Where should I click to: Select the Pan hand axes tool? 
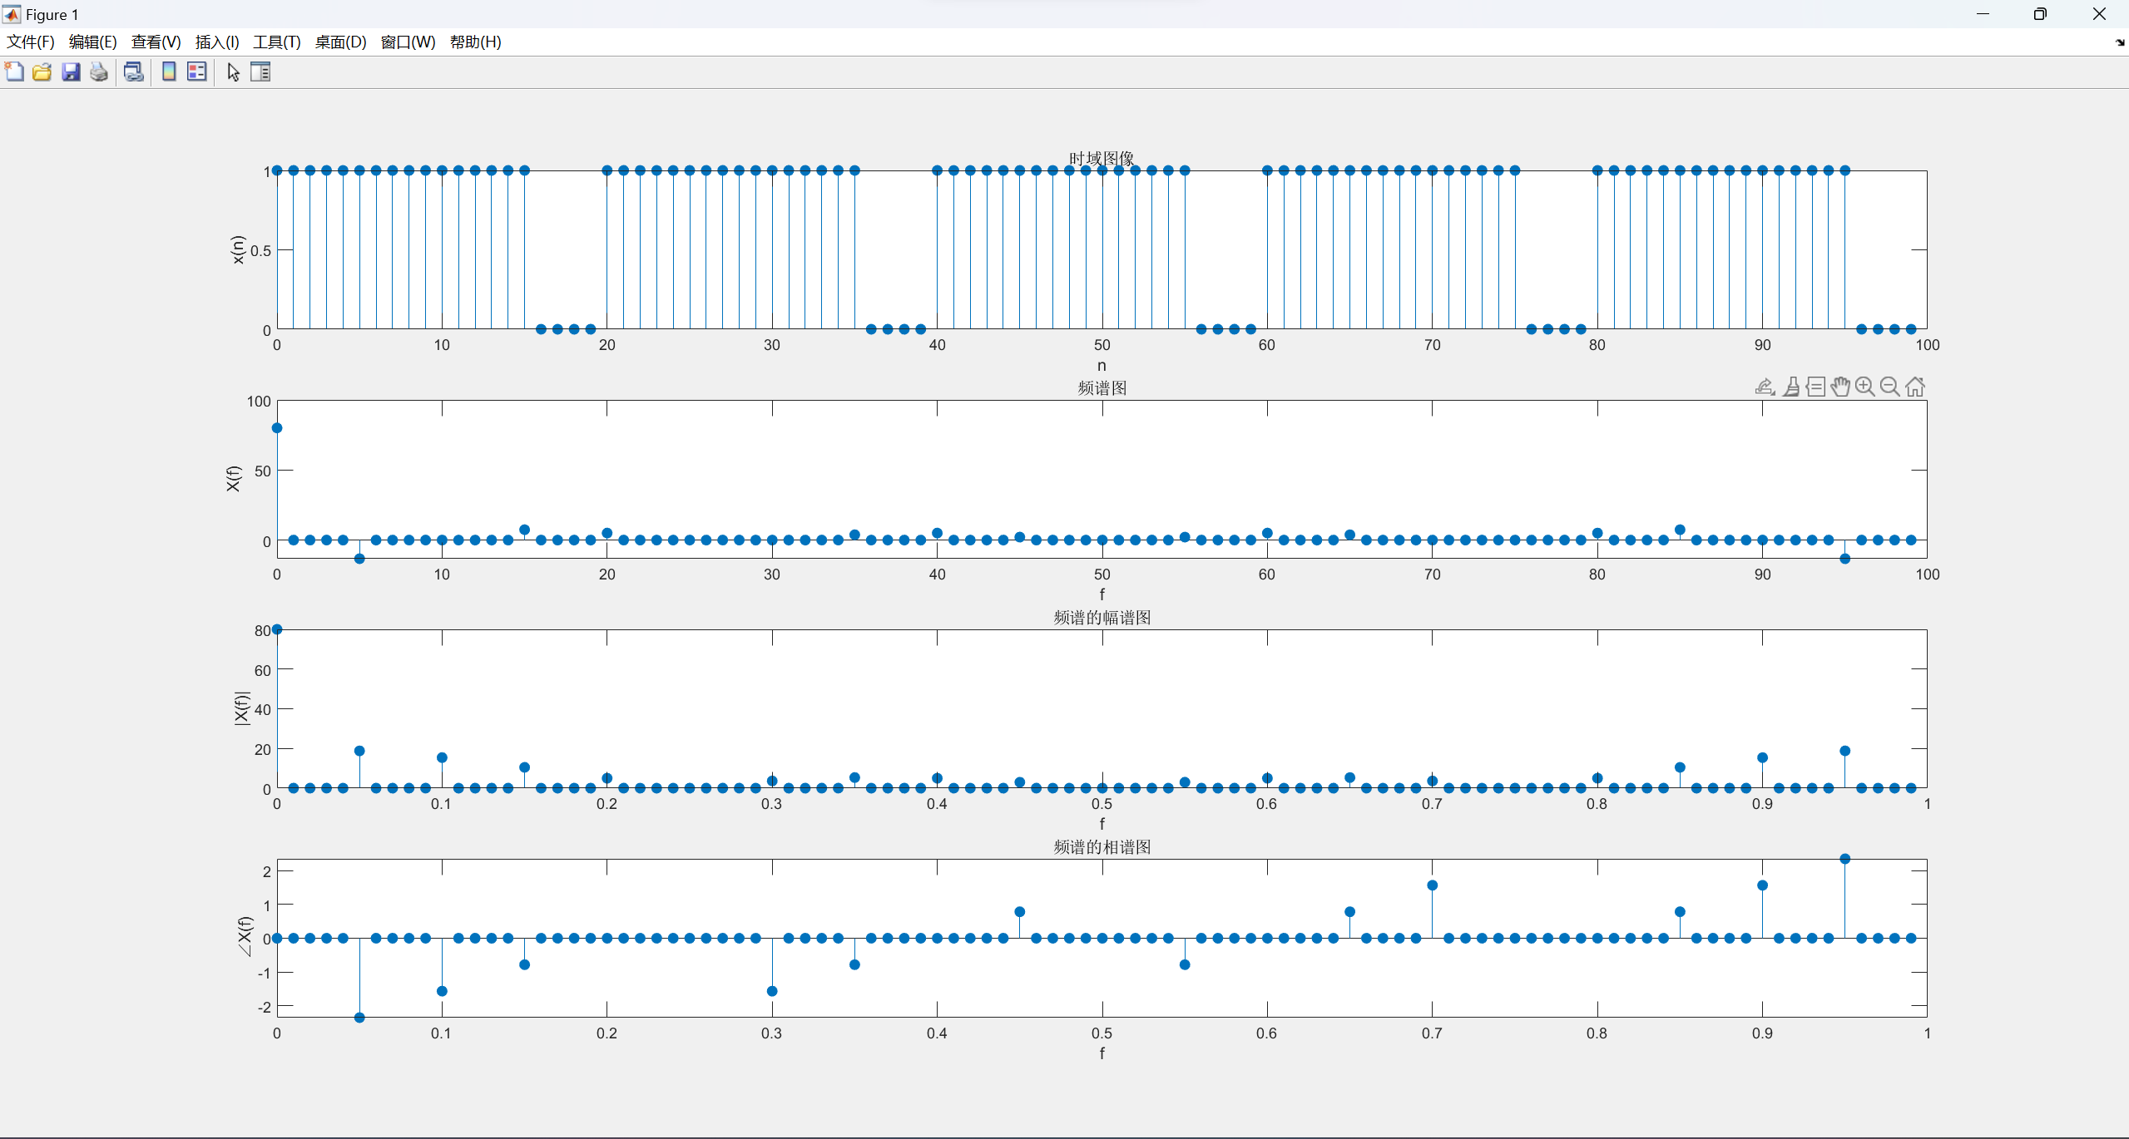point(1840,387)
